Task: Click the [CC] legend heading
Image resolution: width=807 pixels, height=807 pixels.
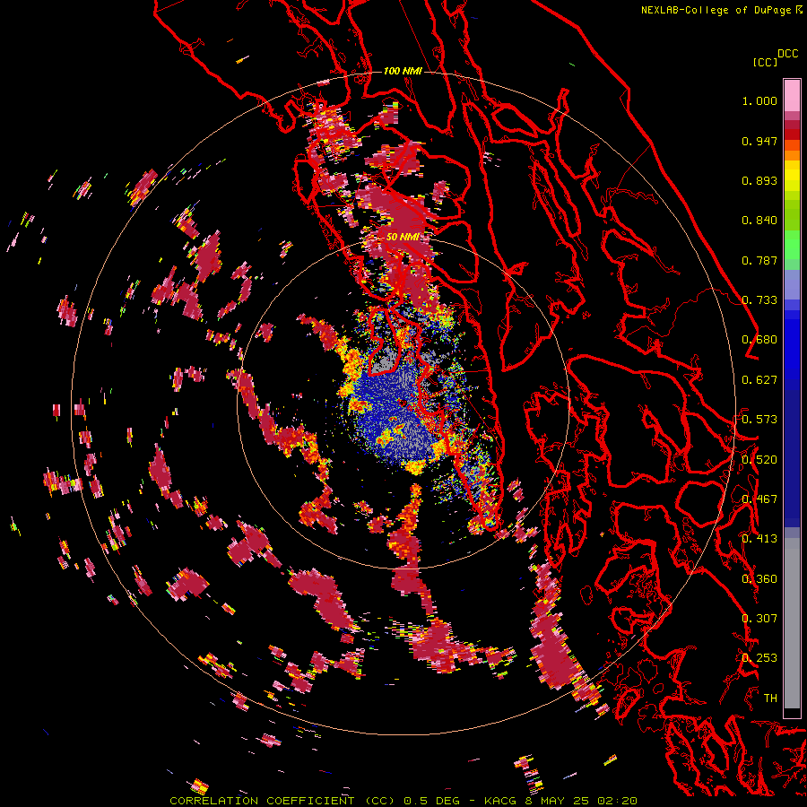Action: 766,62
